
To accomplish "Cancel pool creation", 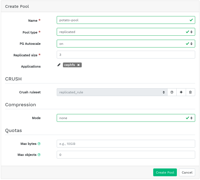I will click(187, 172).
